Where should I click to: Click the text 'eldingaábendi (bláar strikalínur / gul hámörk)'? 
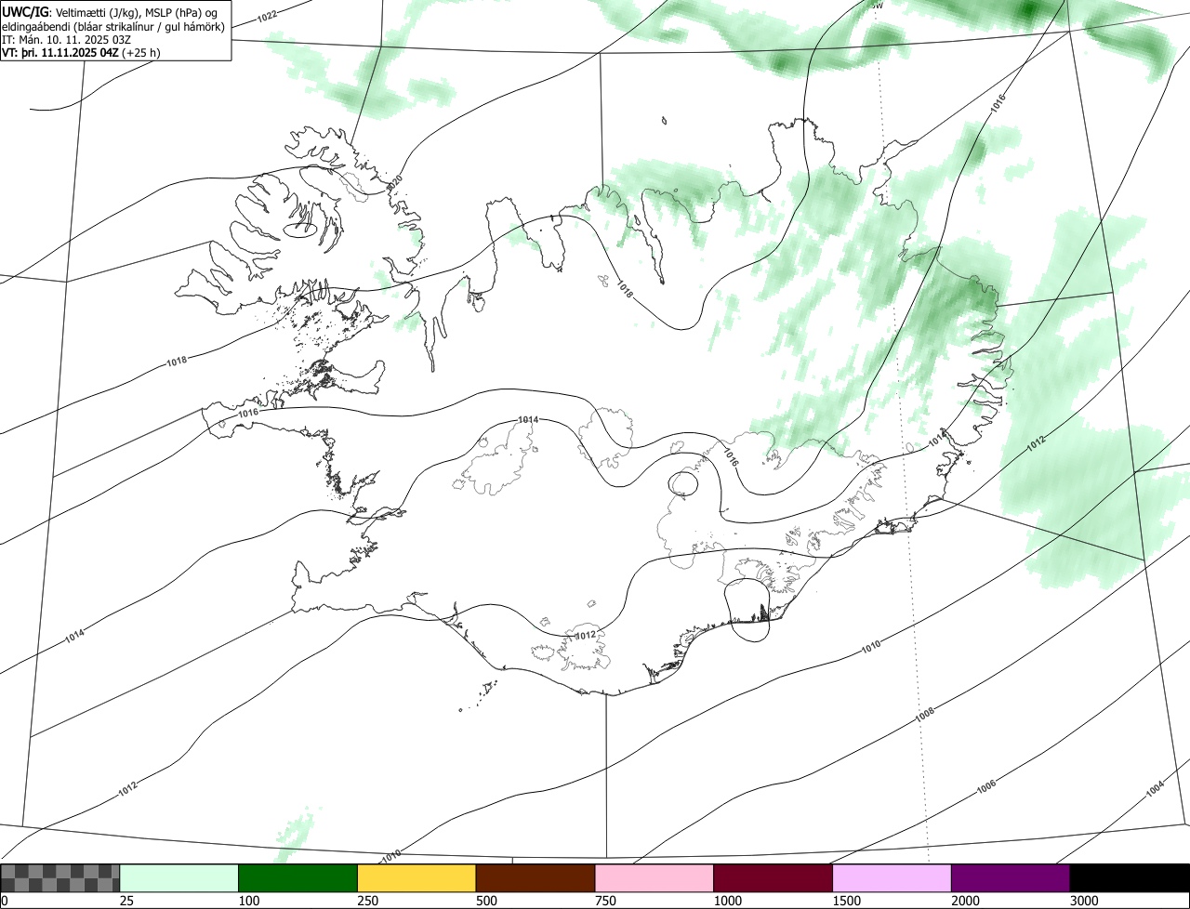coord(112,26)
